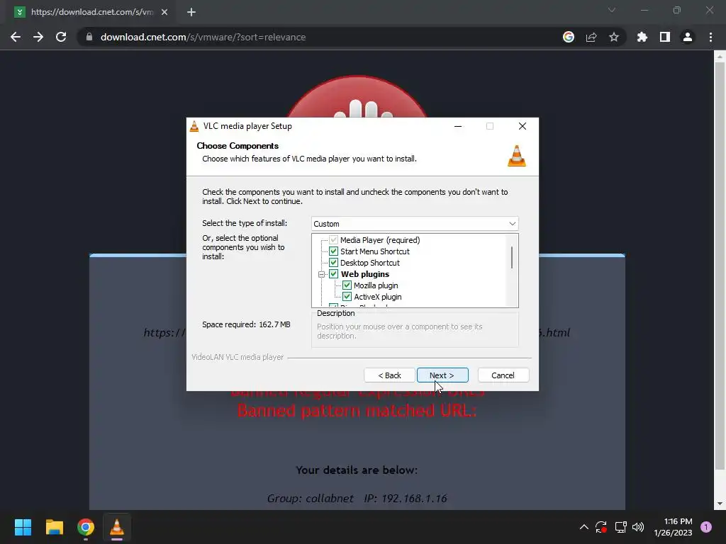
Task: Share this page using the share icon
Action: pos(591,37)
